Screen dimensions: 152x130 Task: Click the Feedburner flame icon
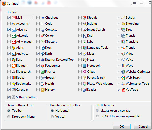43,66
